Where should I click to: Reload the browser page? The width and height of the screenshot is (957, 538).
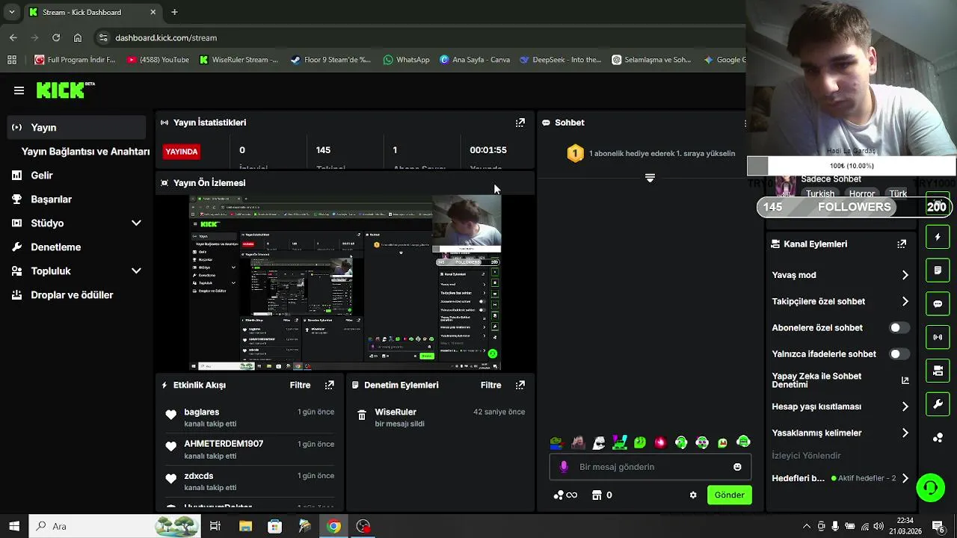pos(56,37)
